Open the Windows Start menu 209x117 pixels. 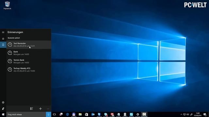3,114
